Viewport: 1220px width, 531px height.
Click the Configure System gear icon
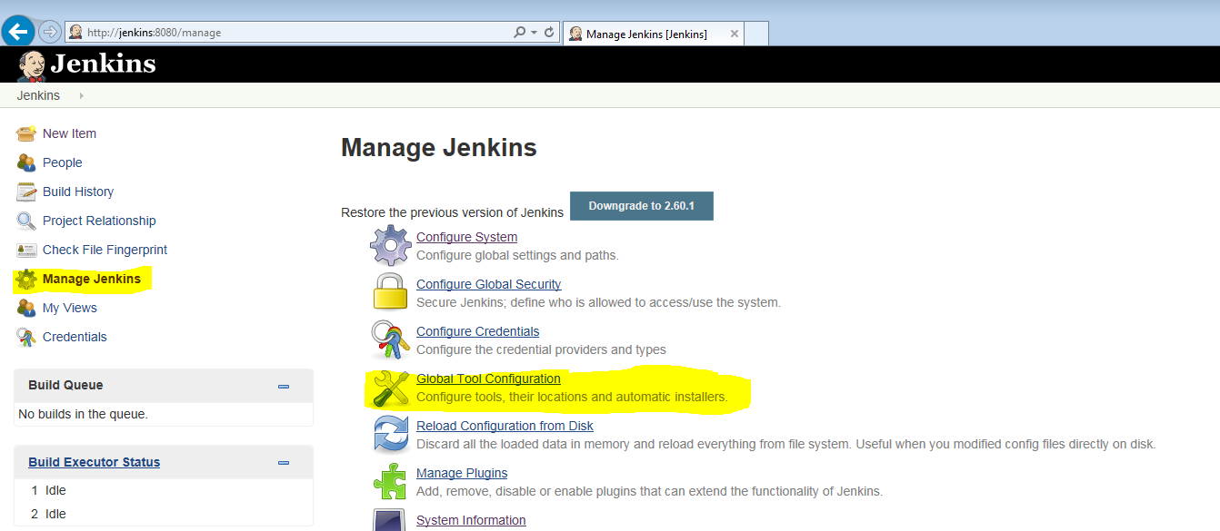coord(391,245)
